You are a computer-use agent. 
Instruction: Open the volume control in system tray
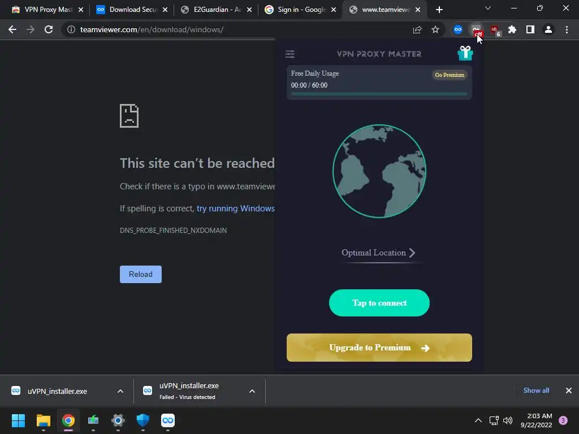point(508,420)
